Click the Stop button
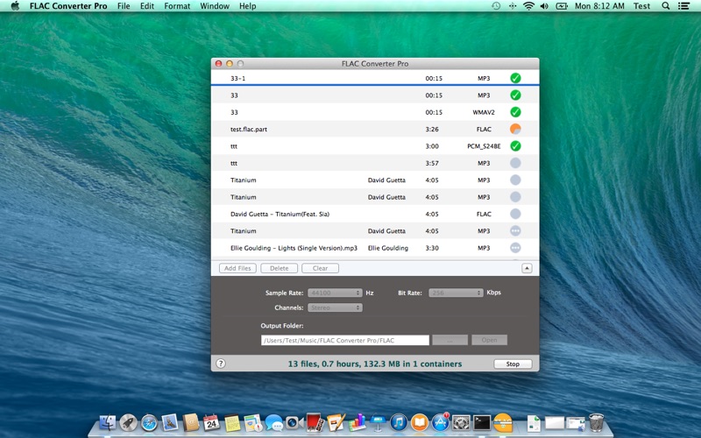 pos(513,364)
